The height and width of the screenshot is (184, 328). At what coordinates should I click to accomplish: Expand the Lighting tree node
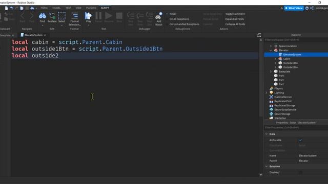click(x=266, y=93)
